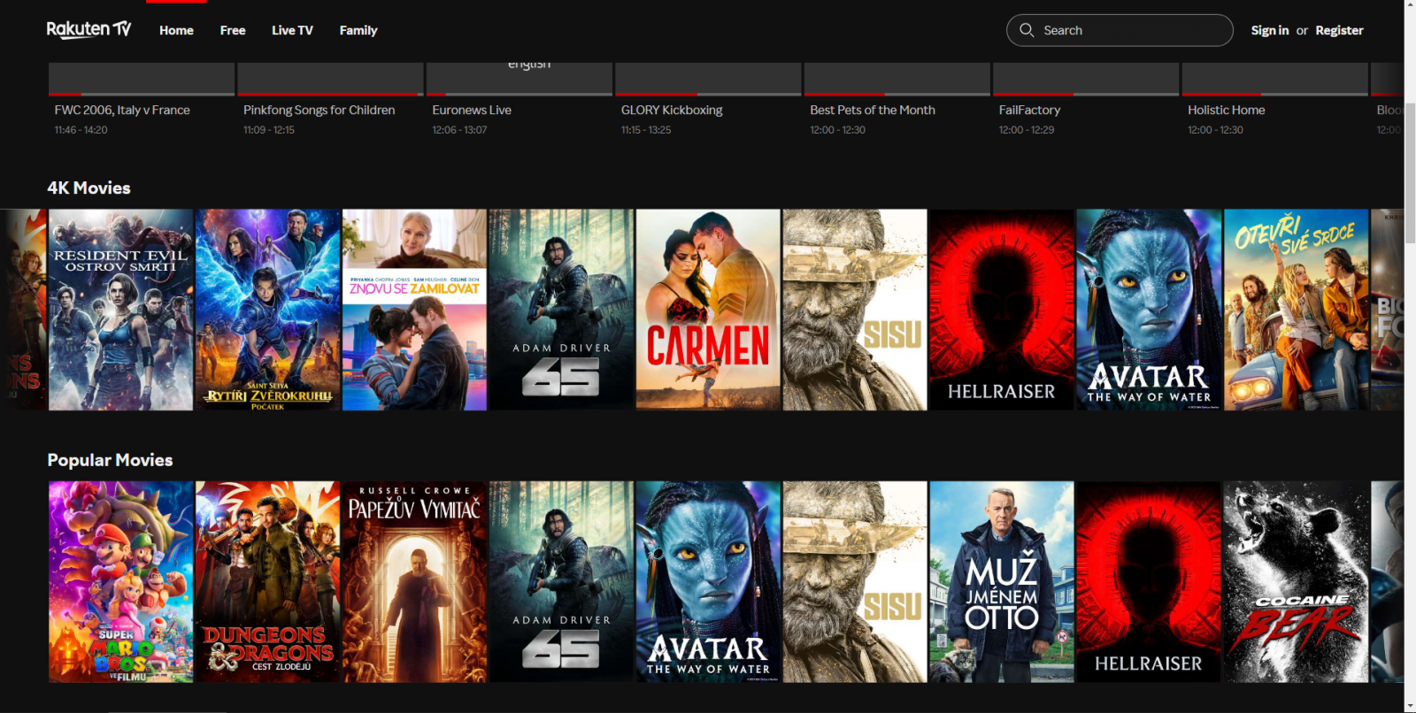This screenshot has height=713, width=1416.
Task: Click the search magnifier icon
Action: (x=1027, y=30)
